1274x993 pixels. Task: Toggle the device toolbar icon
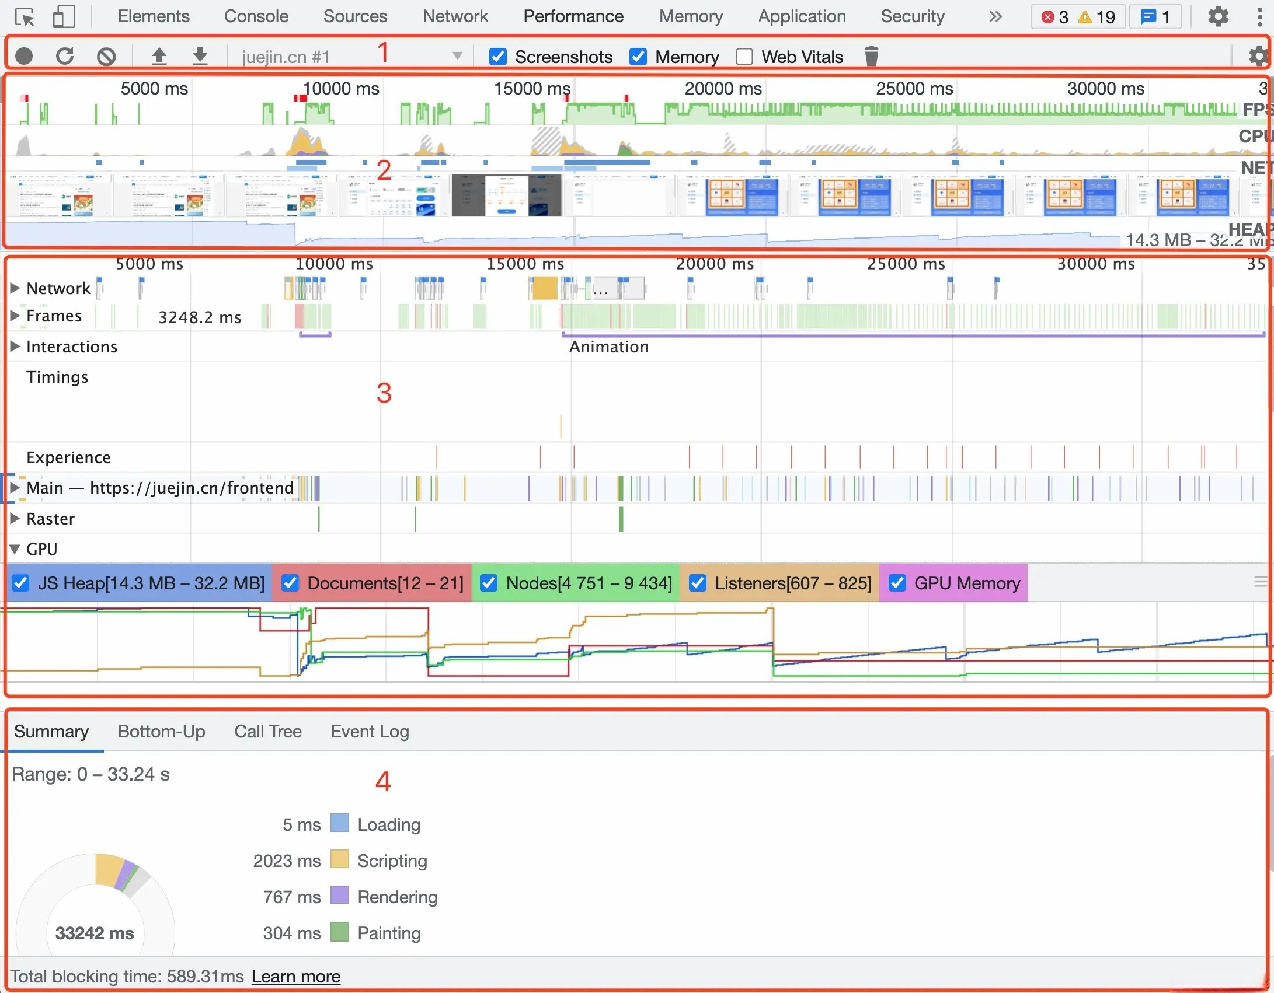(64, 16)
